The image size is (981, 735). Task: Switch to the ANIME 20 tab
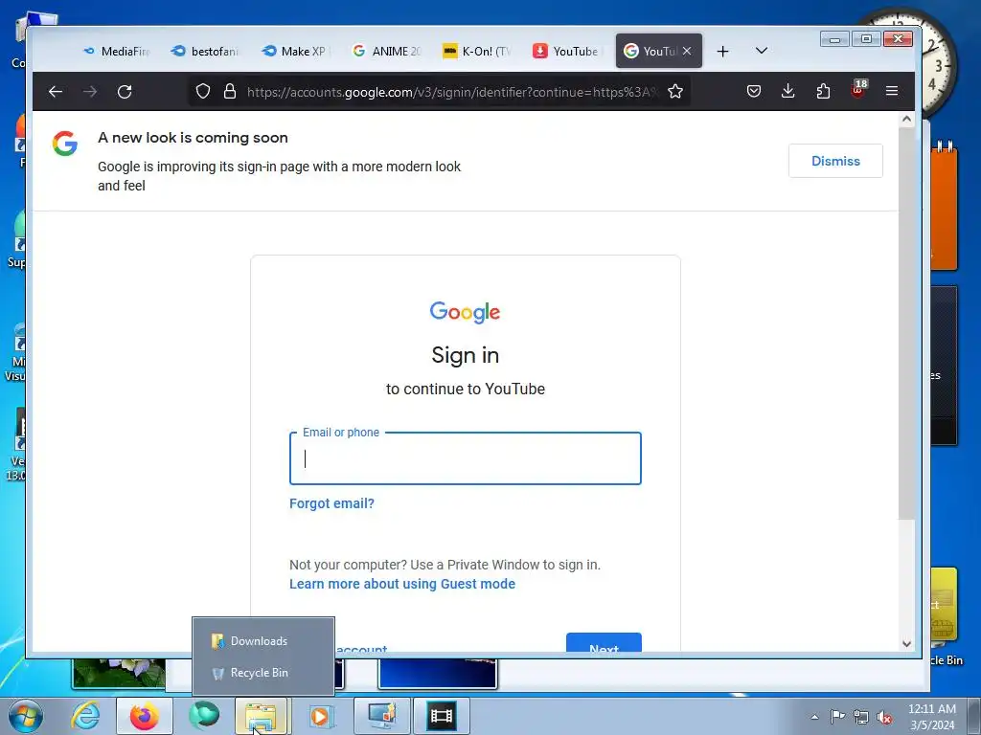coord(387,52)
